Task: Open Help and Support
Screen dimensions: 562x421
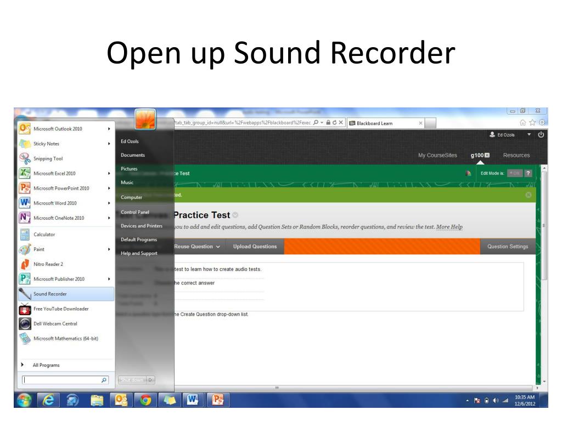Action: click(x=139, y=253)
